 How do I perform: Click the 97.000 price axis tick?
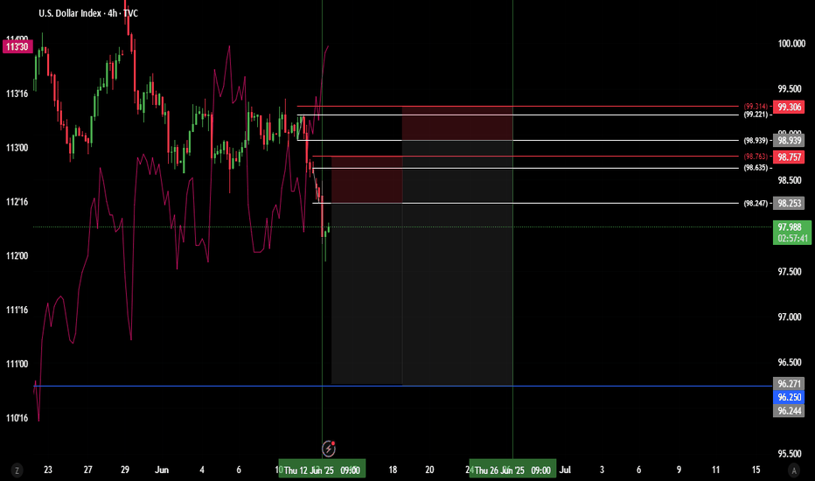click(789, 317)
